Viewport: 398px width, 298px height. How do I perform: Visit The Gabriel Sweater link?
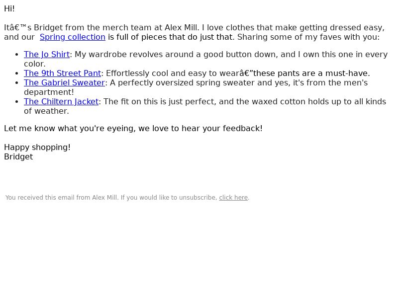65,82
